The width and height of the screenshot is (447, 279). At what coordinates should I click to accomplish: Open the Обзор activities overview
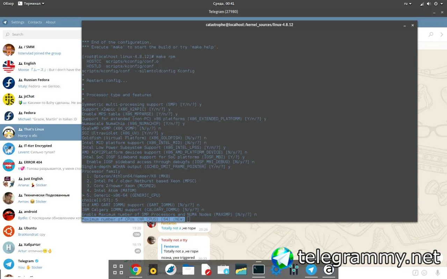click(8, 4)
